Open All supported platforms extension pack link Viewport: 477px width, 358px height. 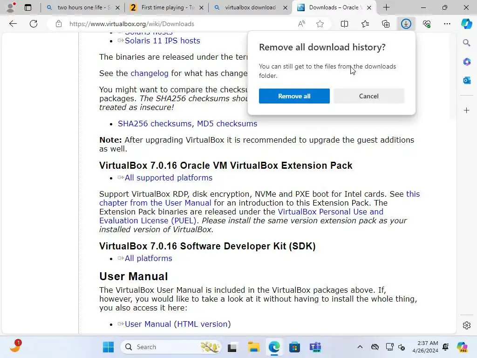(x=169, y=178)
